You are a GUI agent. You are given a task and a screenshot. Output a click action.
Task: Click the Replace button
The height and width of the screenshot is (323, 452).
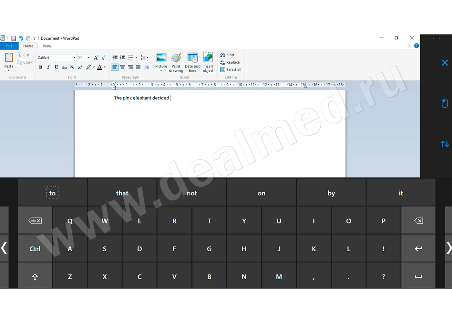point(230,62)
